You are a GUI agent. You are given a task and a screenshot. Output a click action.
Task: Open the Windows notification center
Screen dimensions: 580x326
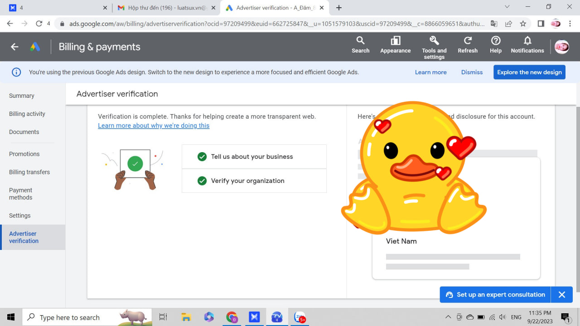pos(565,317)
